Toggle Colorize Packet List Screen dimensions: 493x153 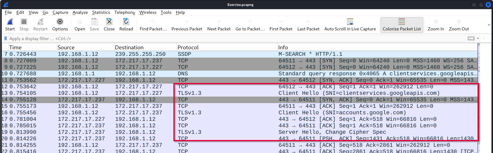402,25
